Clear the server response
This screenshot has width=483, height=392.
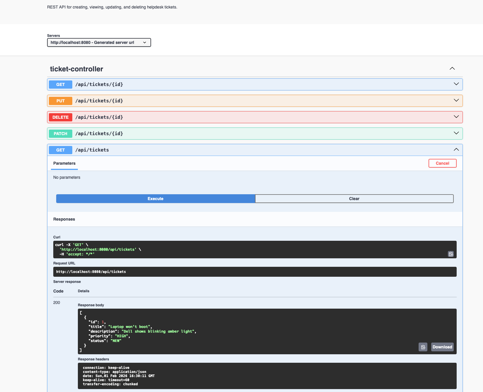point(354,199)
